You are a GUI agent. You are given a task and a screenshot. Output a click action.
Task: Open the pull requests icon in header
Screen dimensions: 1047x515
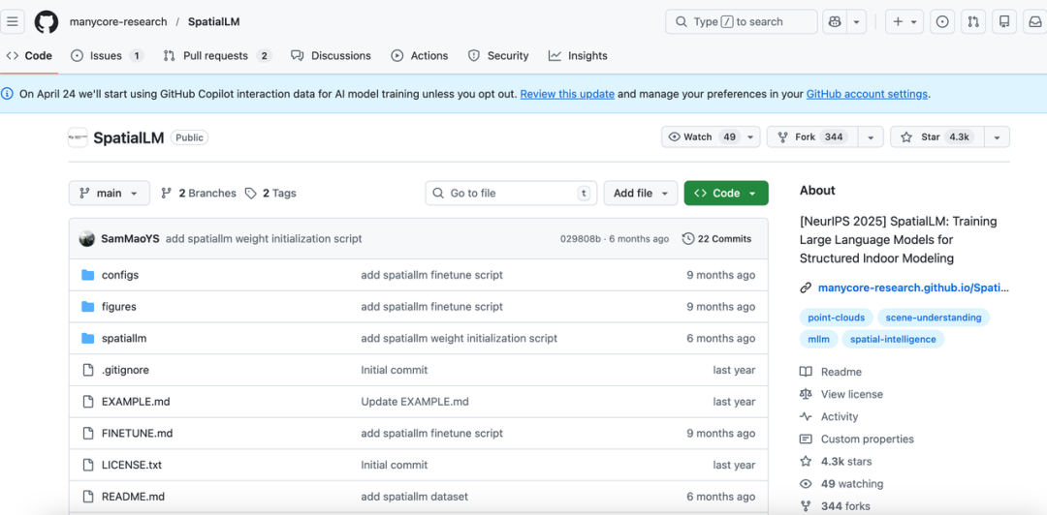pyautogui.click(x=973, y=21)
